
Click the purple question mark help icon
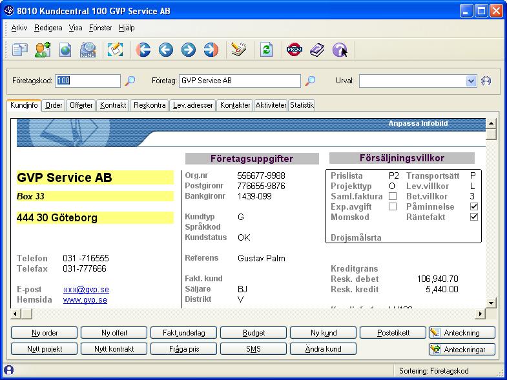[339, 50]
